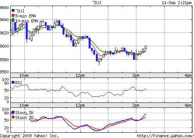Image resolution: width=194 pixels, height=138 pixels.
Task: Click the last white candlestick near 9600
Action: (x=145, y=47)
